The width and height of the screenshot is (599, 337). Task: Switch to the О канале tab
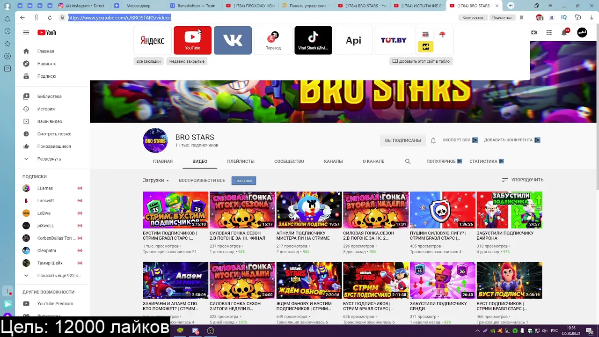pyautogui.click(x=373, y=161)
